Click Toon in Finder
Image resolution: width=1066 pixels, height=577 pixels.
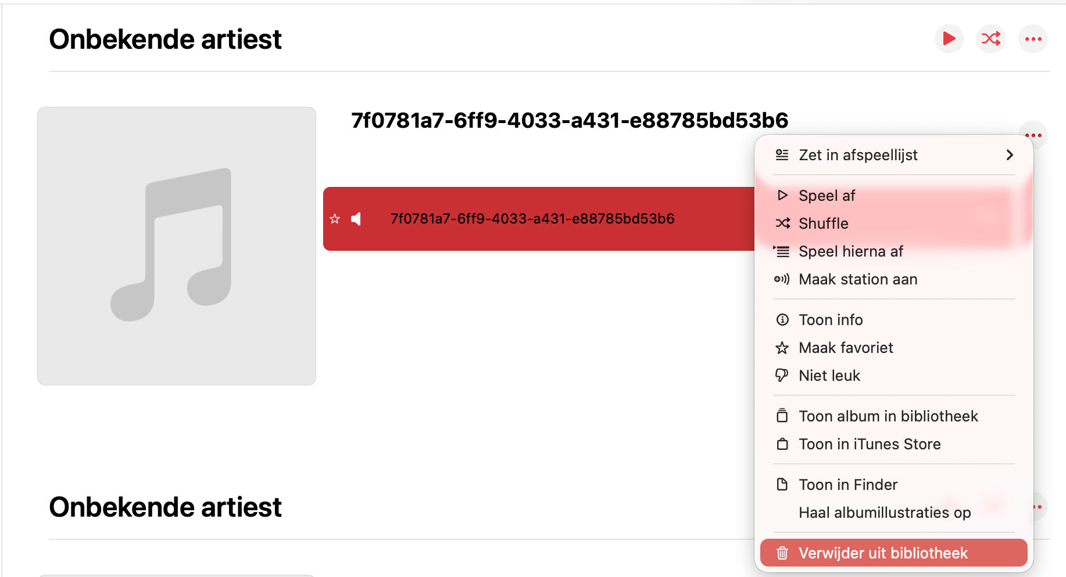pyautogui.click(x=848, y=485)
